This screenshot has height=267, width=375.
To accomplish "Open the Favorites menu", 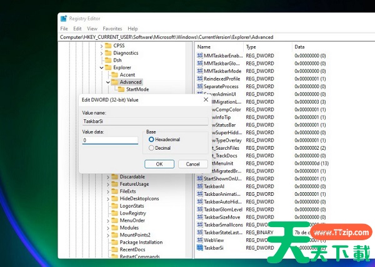I will tap(112, 29).
